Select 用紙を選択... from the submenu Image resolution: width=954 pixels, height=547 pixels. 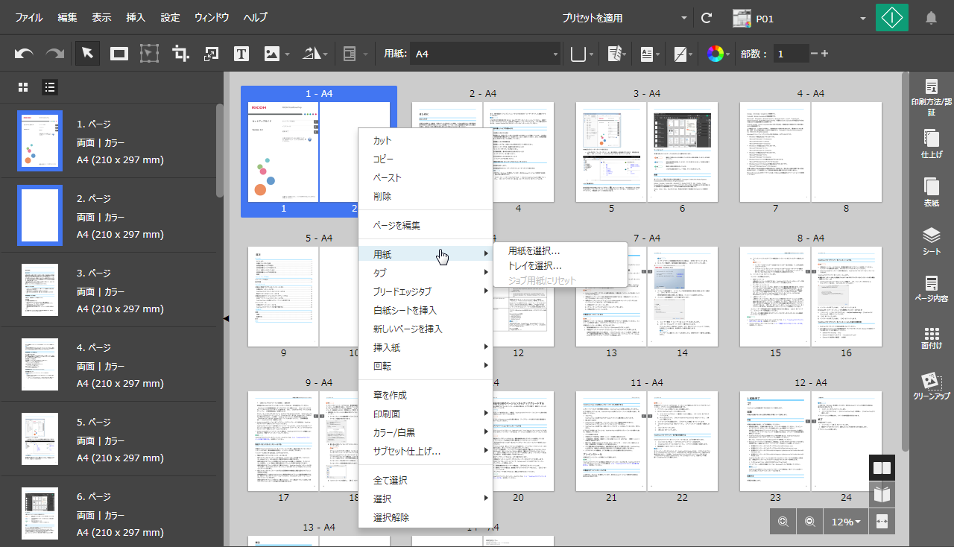pyautogui.click(x=534, y=250)
